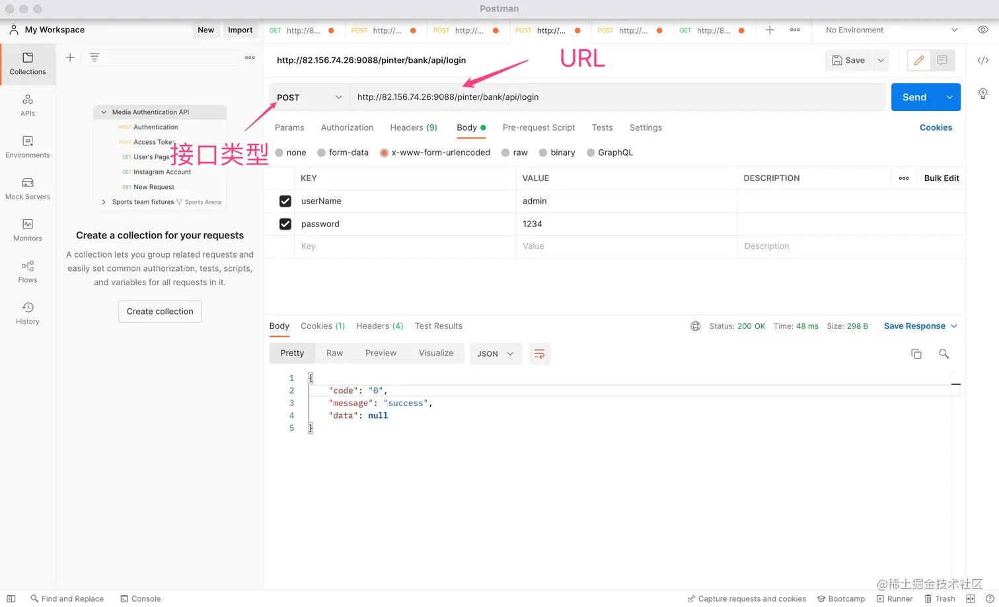Open the Monitors sidebar section

tap(28, 230)
